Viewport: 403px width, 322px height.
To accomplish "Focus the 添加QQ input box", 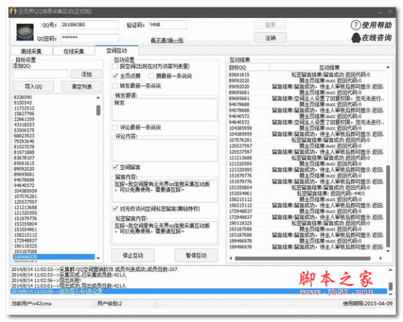I will [x=40, y=74].
